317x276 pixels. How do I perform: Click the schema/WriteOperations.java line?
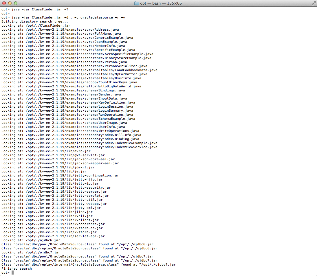click(70, 131)
